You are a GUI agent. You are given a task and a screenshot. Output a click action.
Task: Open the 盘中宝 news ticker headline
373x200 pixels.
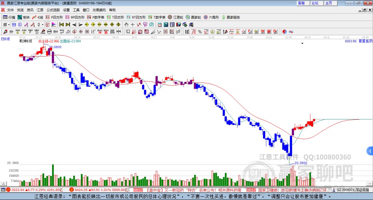(x=194, y=190)
